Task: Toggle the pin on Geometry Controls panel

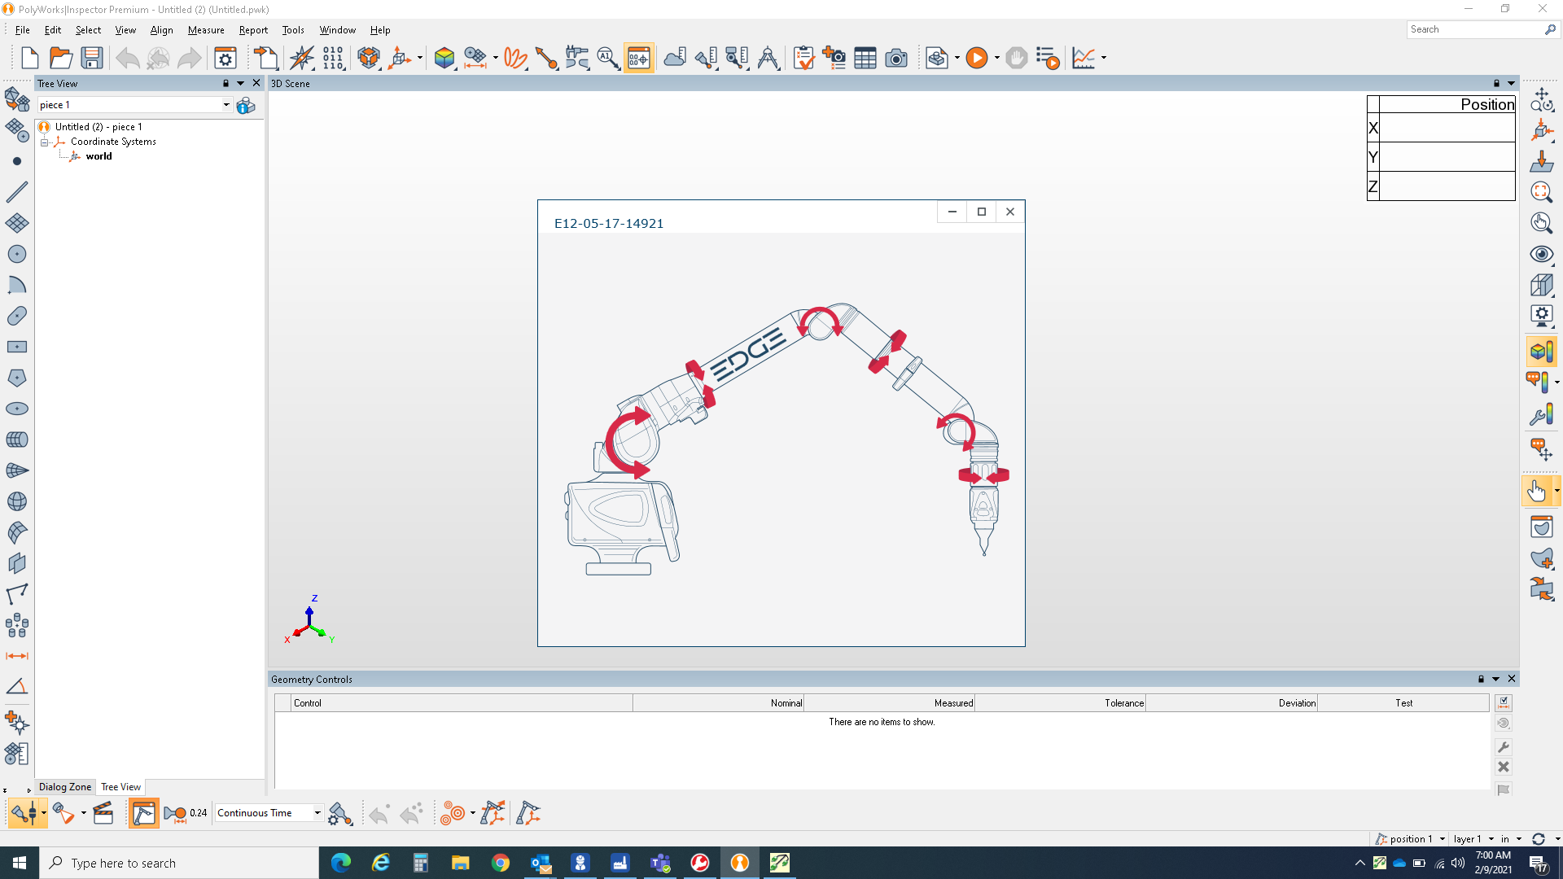Action: pyautogui.click(x=1481, y=679)
